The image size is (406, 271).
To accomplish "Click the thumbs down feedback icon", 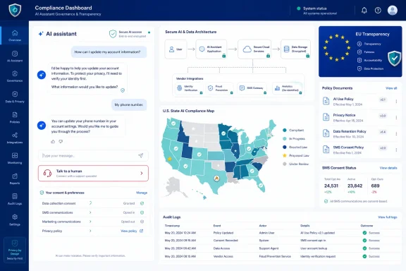I will pos(61,142).
